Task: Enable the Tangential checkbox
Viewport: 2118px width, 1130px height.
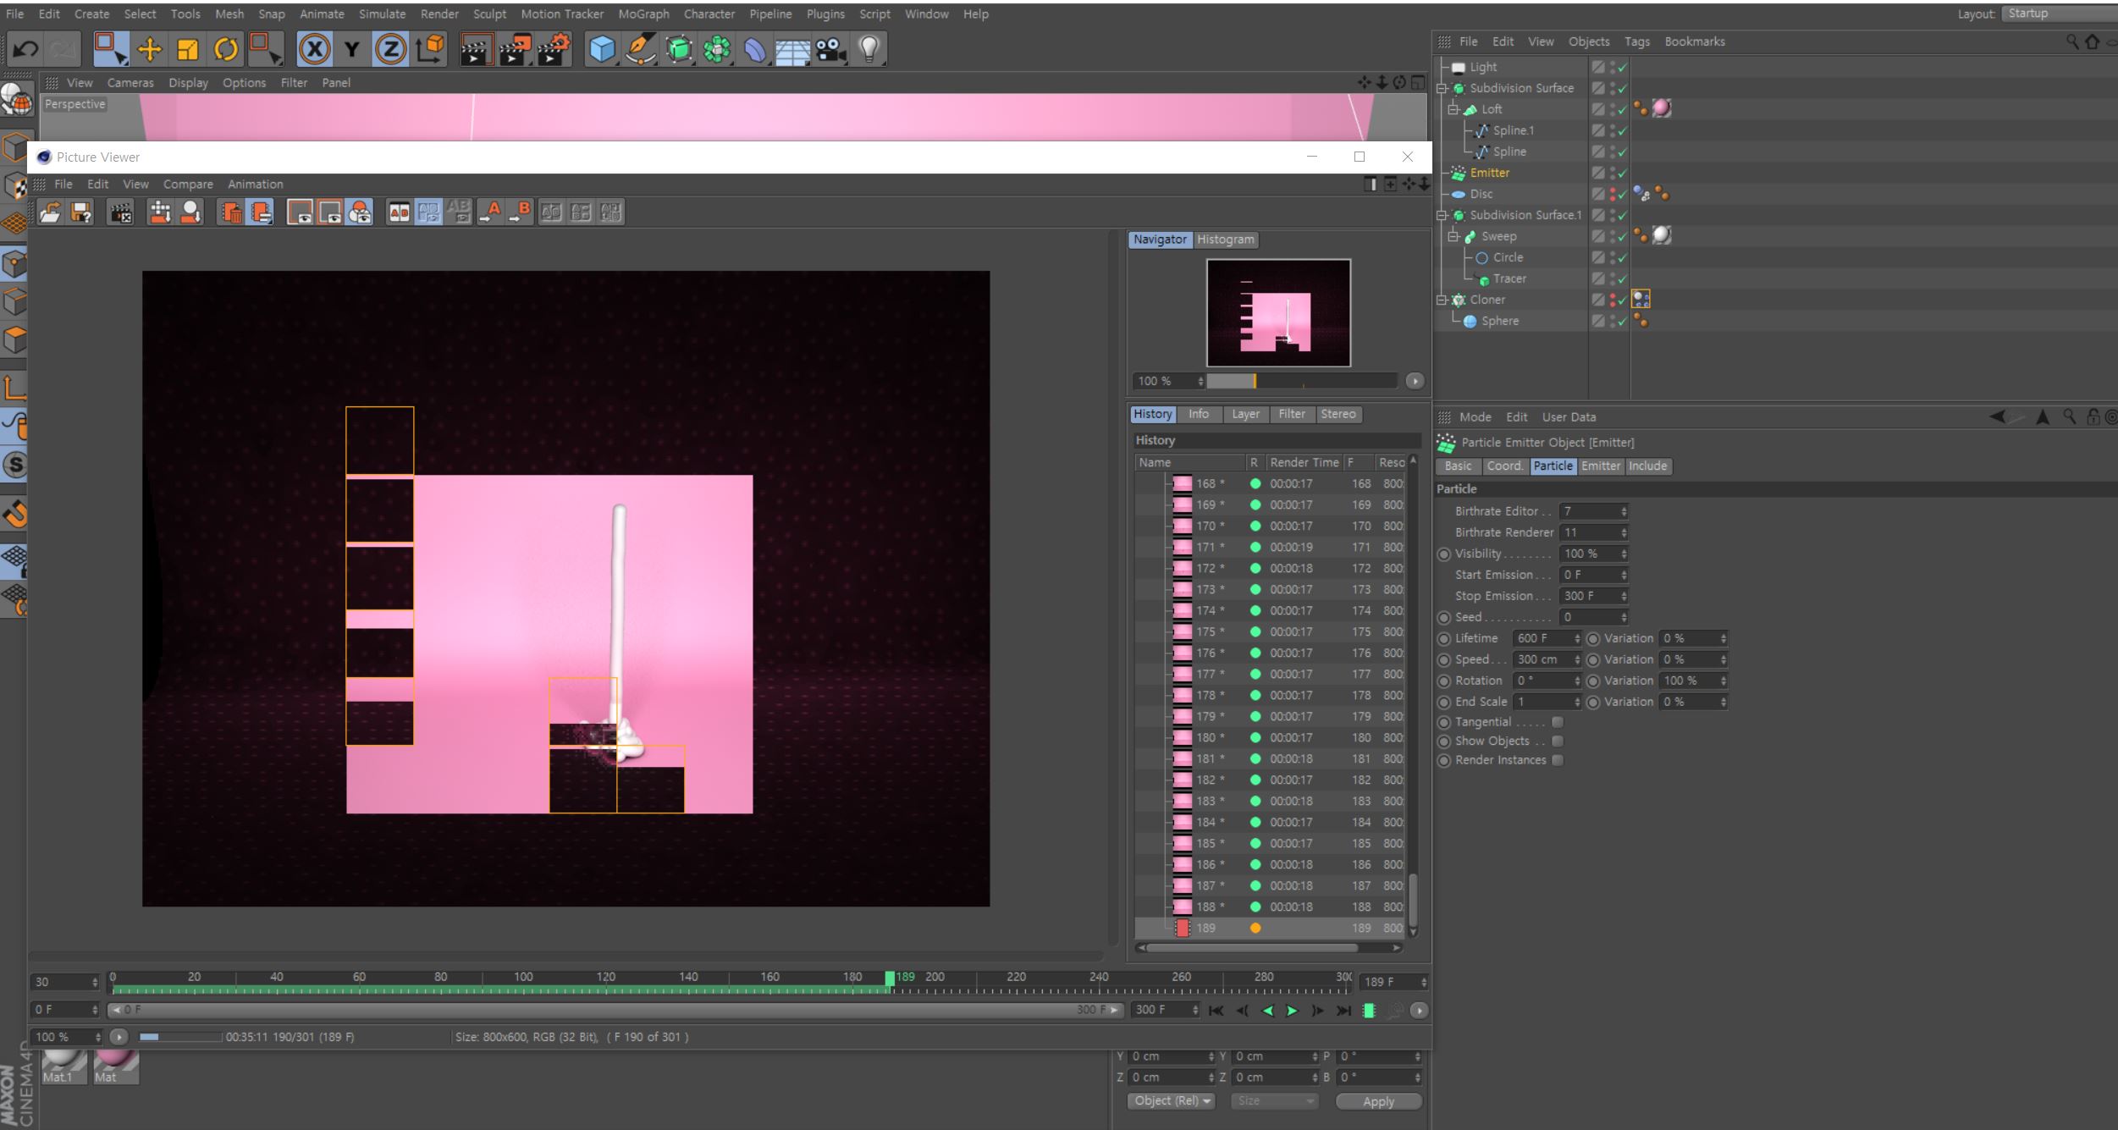Action: tap(1558, 722)
